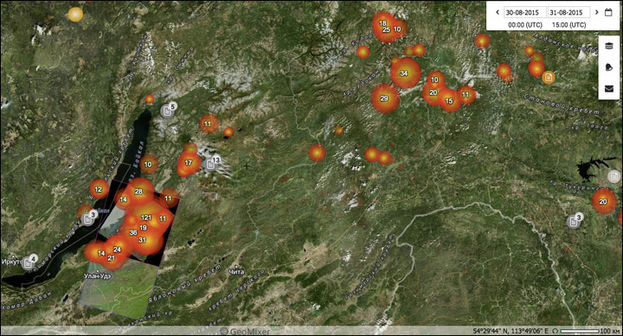Select the fire cluster labeled 17
Screen dimensions: 623x336
point(189,162)
